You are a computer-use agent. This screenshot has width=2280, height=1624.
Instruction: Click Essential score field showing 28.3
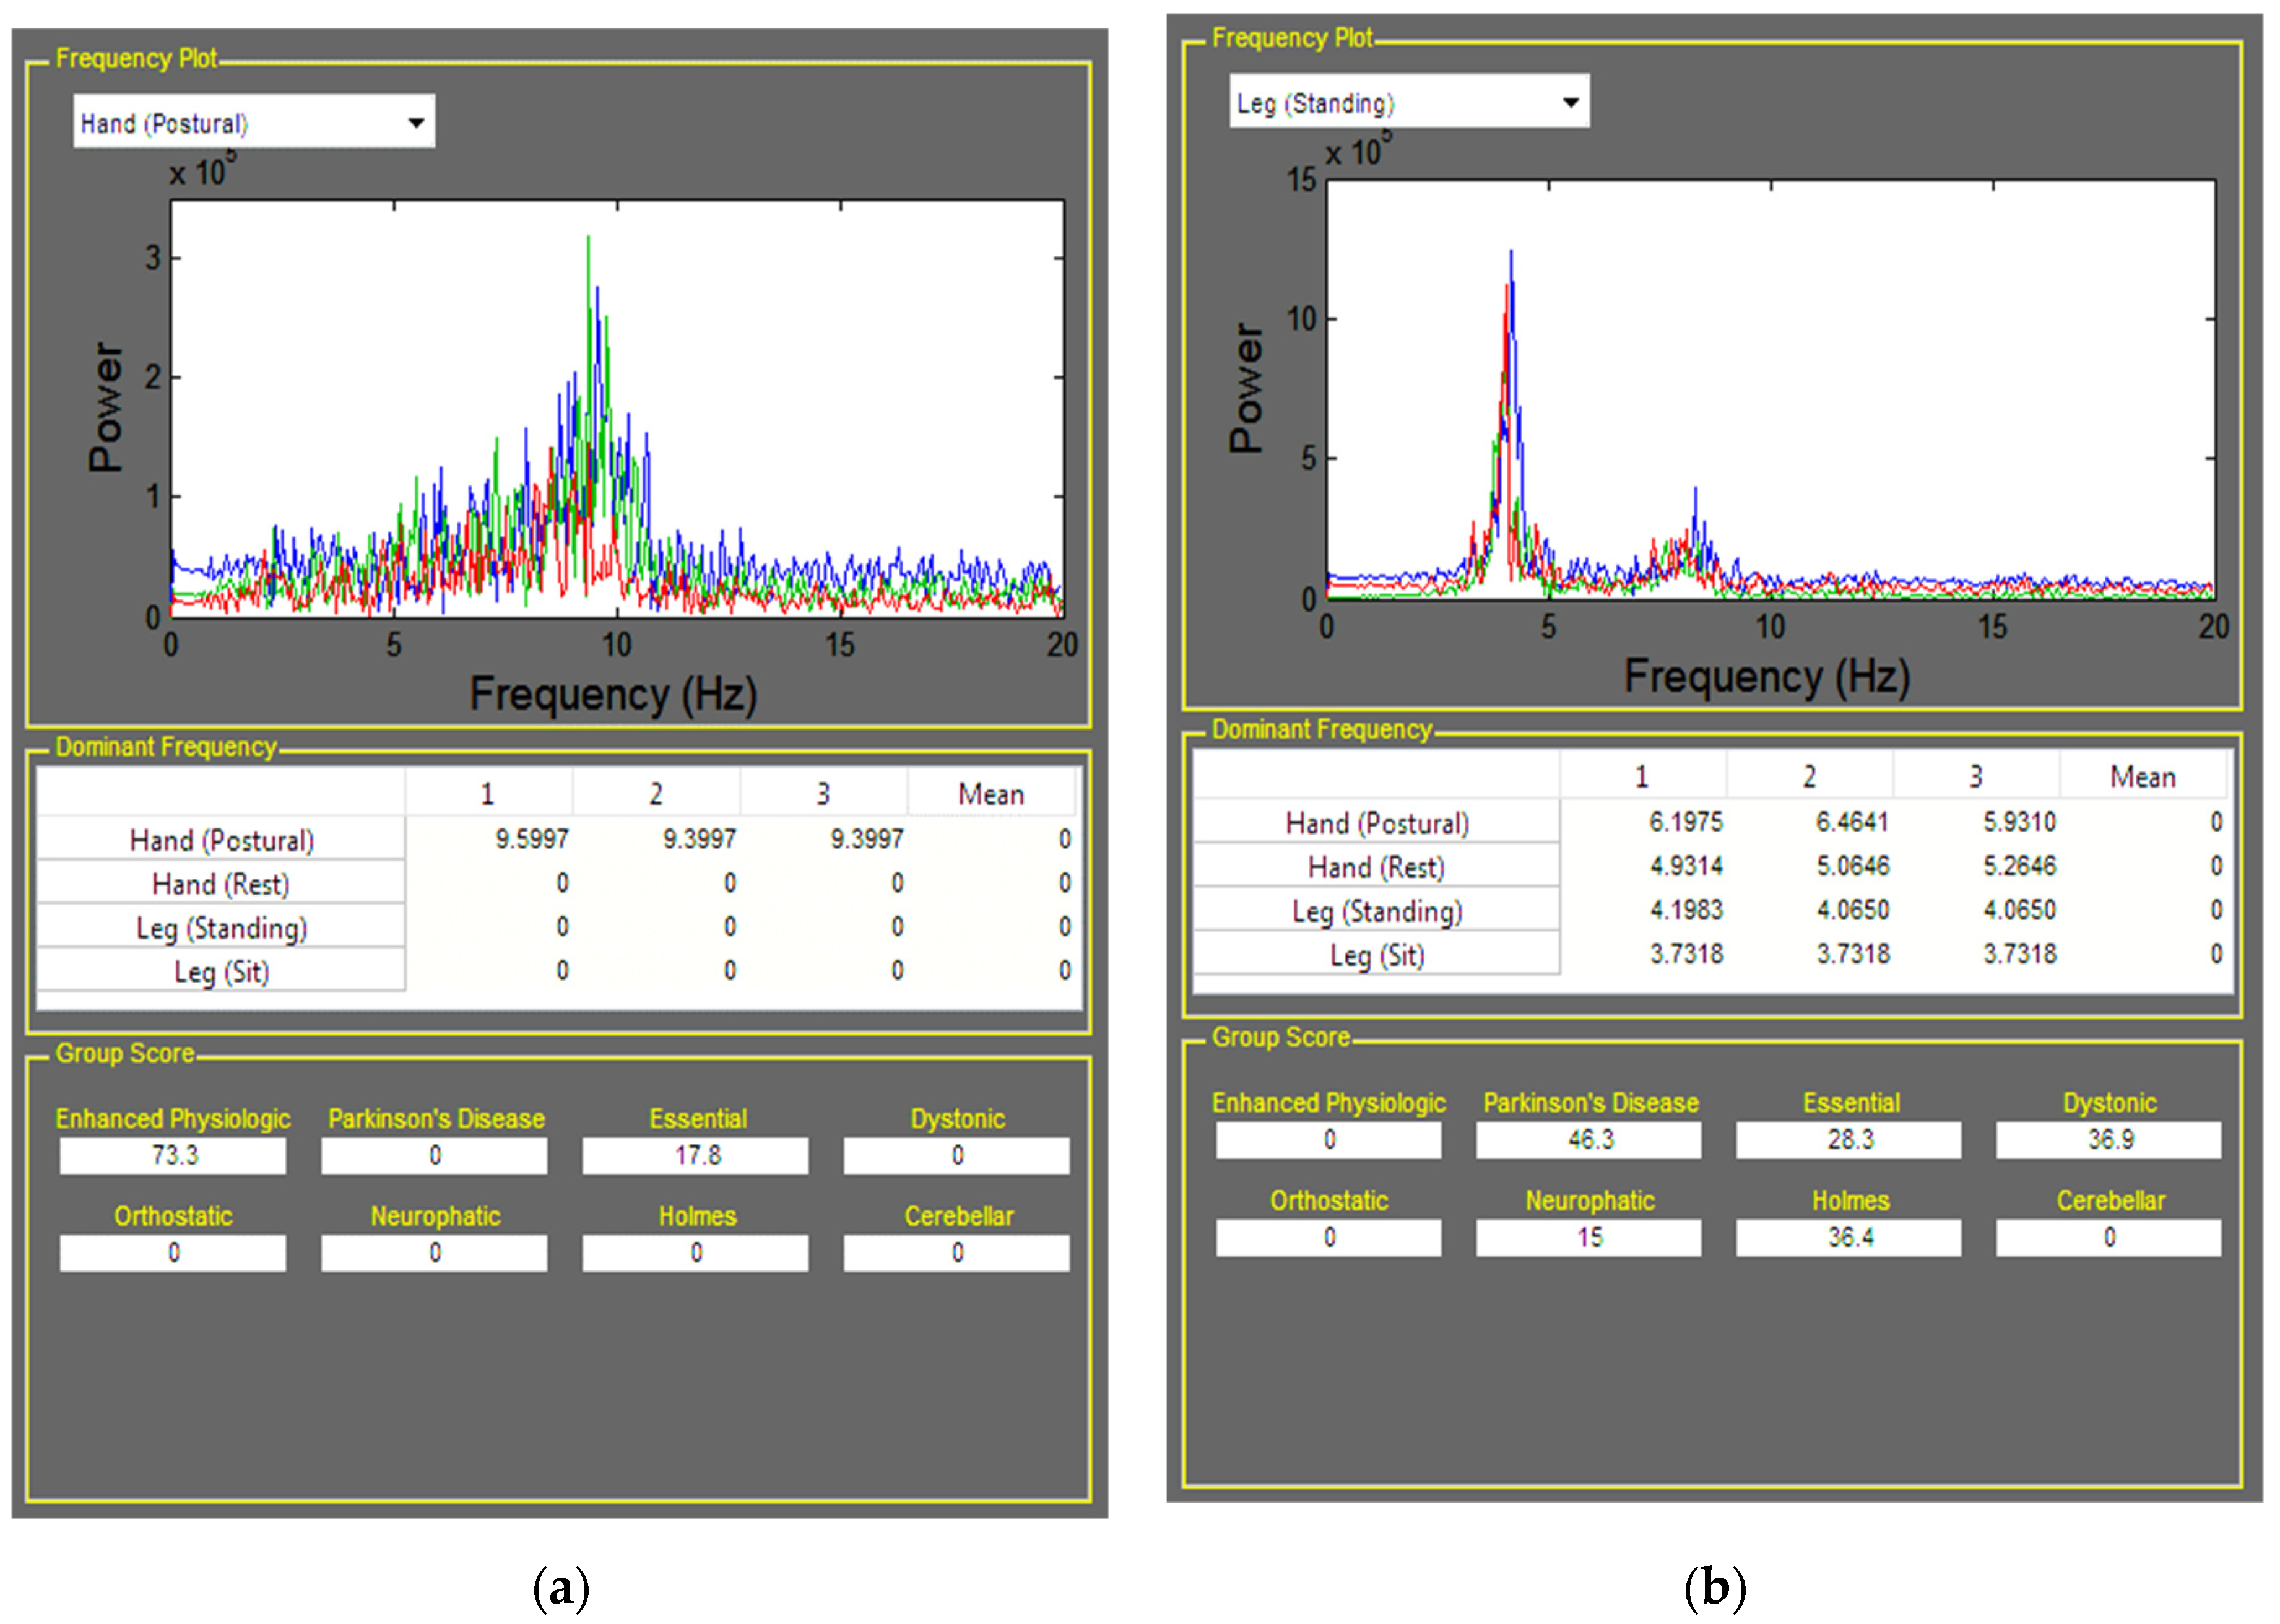coord(1848,1139)
